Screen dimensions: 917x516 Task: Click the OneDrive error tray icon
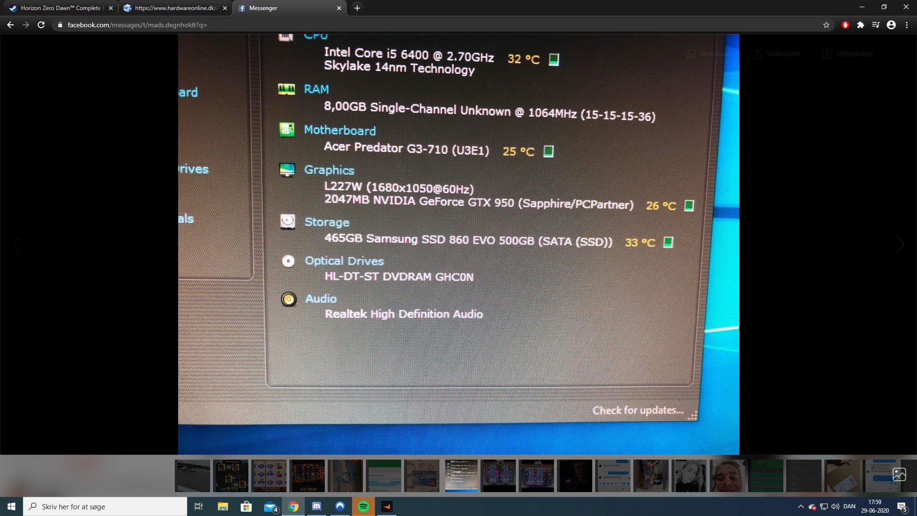(x=812, y=506)
